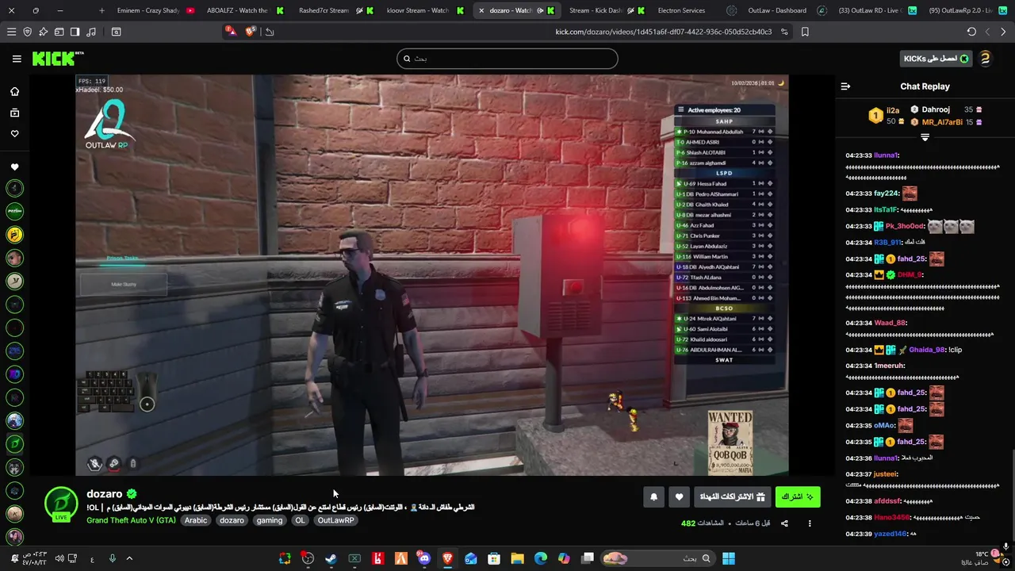Screen dimensions: 1015x571
Task: Click the music note icon in browser toolbar
Action: [90, 32]
